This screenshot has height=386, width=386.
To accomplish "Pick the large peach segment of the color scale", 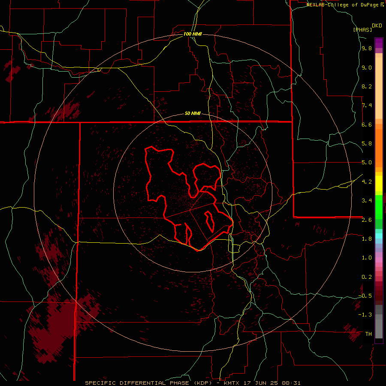I will pos(379,88).
